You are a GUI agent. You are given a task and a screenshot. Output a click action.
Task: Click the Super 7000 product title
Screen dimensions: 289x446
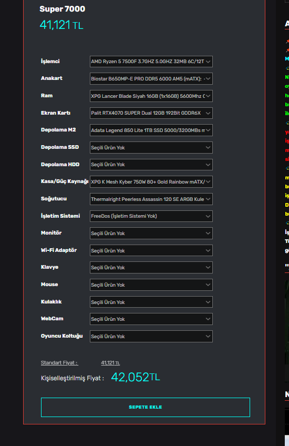click(62, 9)
